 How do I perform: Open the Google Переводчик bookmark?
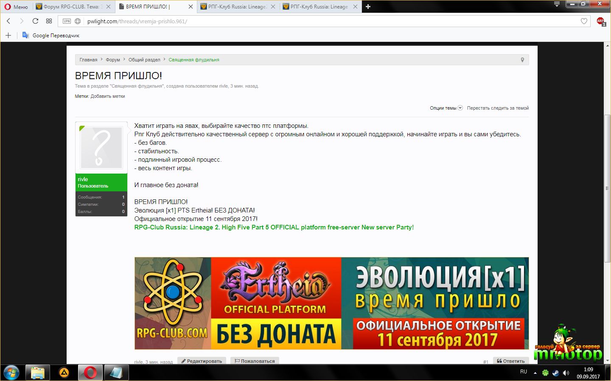tap(51, 35)
